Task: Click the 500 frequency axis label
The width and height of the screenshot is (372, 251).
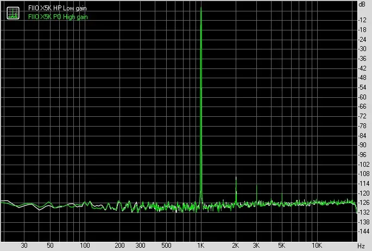Action: [x=166, y=246]
